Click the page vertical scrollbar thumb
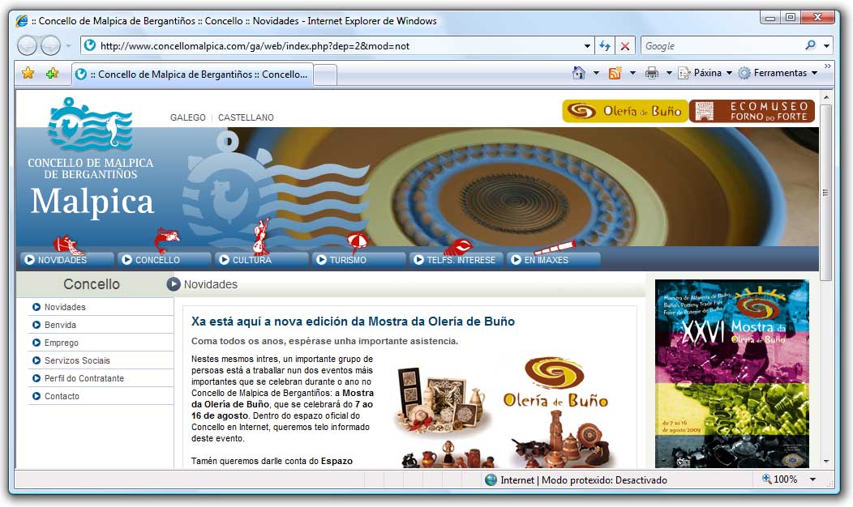The height and width of the screenshot is (507, 853). (x=825, y=193)
